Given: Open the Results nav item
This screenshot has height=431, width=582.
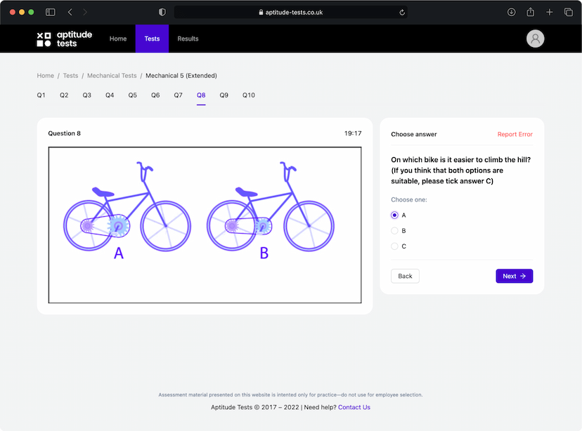Looking at the screenshot, I should click(188, 39).
